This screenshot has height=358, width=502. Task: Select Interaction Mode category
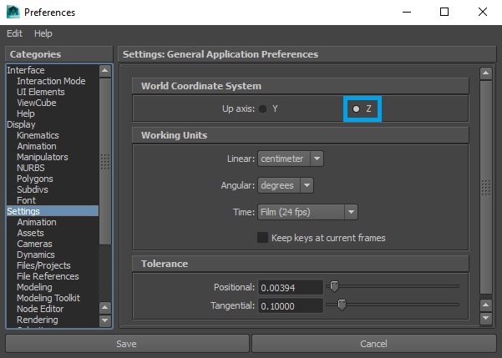tap(53, 81)
